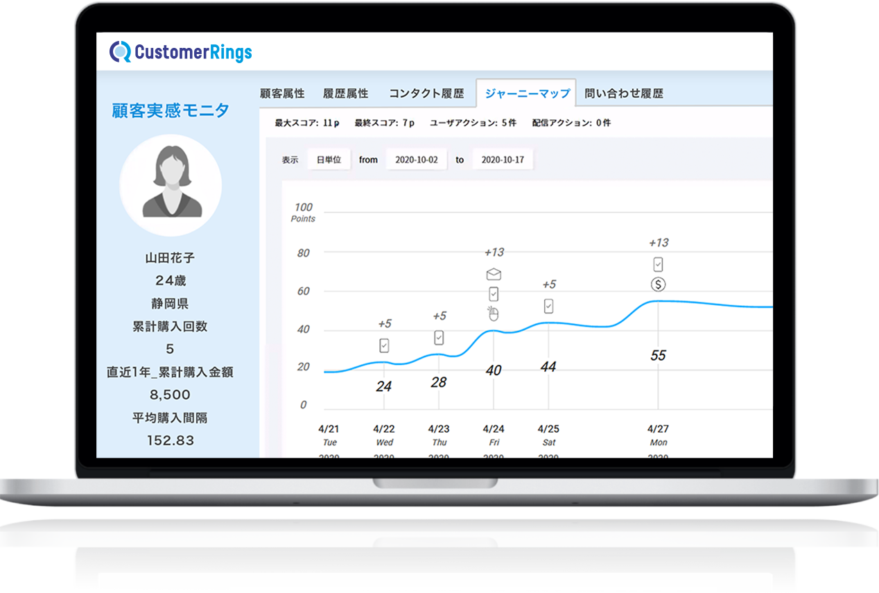Click the to date field 2020-10-17
Viewport: 879px width, 593px height.
503,160
